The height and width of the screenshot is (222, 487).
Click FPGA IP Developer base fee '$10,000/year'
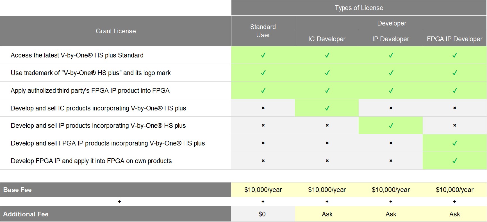(x=455, y=190)
